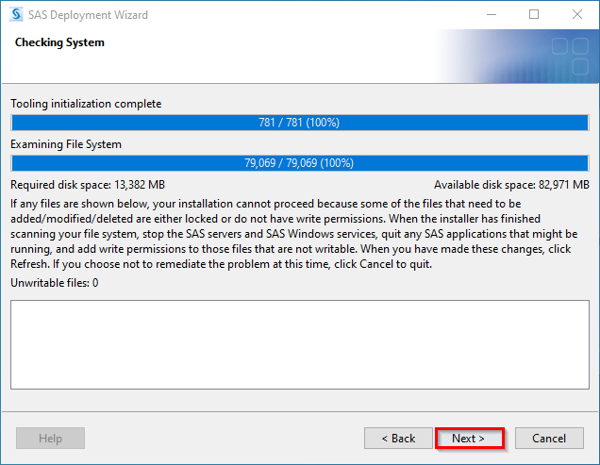
Task: Click the Examining File System progress bar
Action: click(x=300, y=163)
